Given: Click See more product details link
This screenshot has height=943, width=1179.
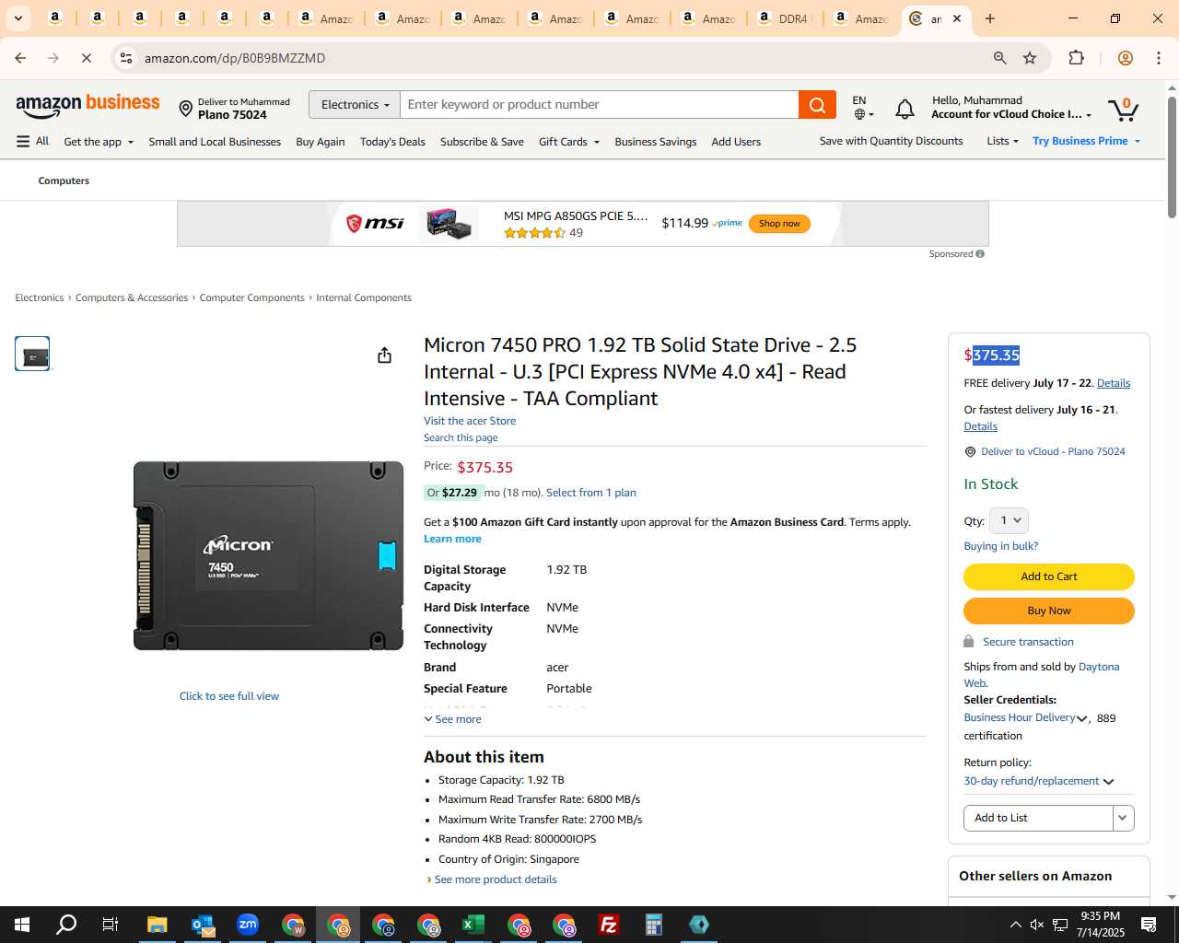Looking at the screenshot, I should click(496, 879).
